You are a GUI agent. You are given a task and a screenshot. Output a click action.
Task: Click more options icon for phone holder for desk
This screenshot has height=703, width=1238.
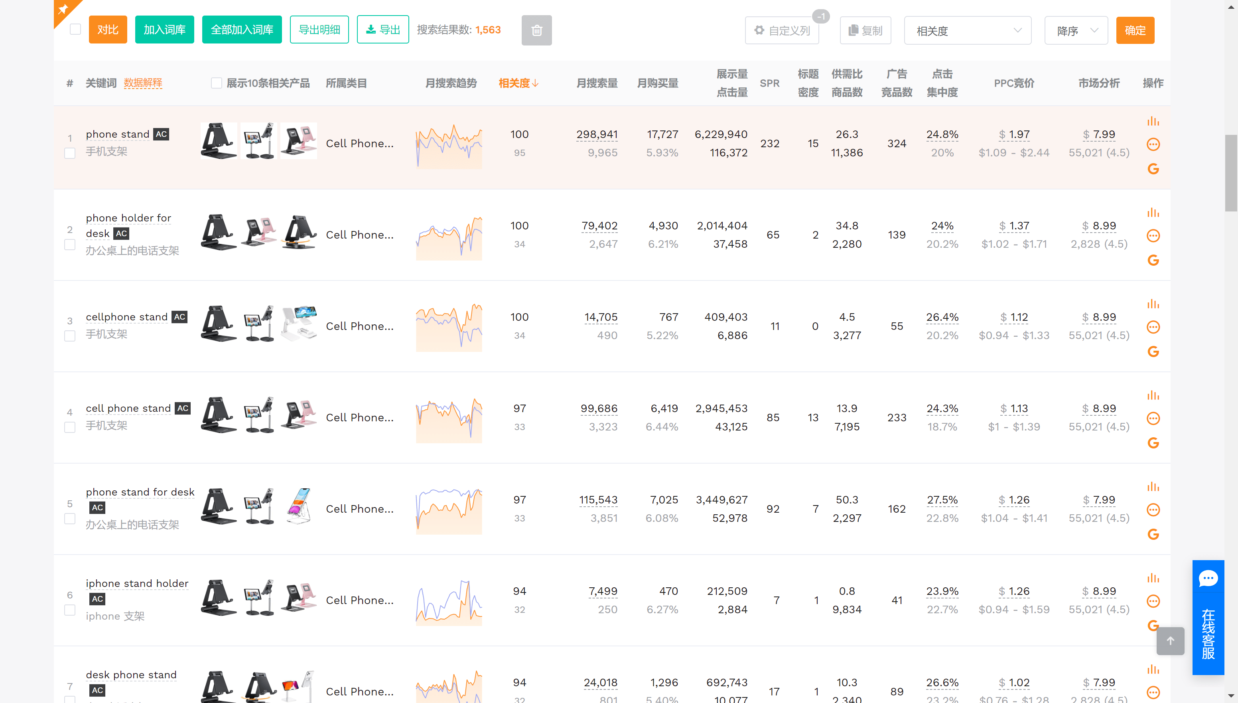(1153, 236)
